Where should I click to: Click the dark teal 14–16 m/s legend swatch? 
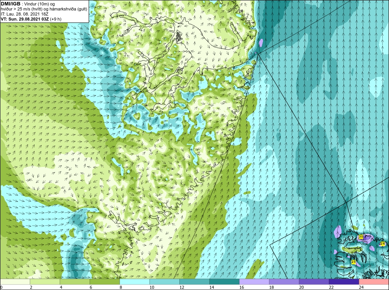[224, 281]
